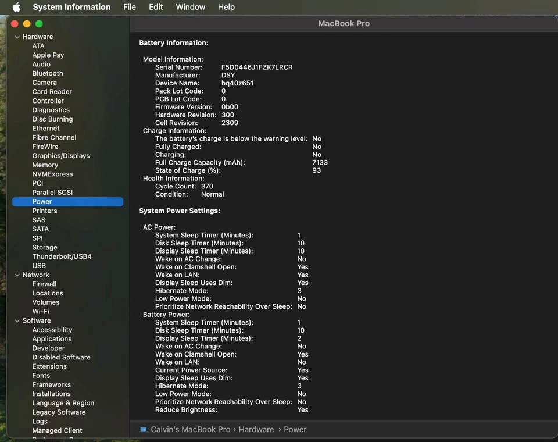Open the Help menu
The image size is (558, 442).
[226, 7]
